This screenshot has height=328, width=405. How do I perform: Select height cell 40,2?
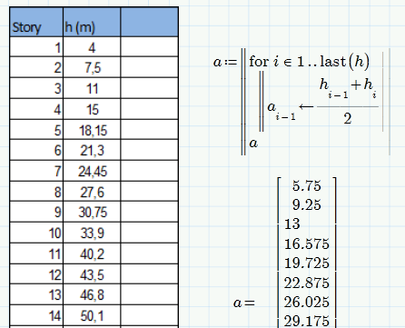[x=92, y=253]
